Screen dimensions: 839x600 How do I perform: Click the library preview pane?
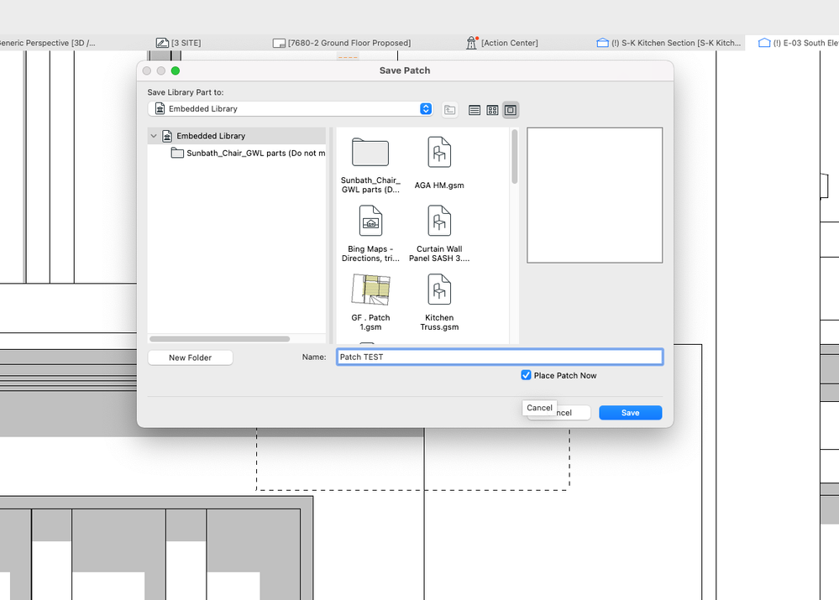pos(595,196)
